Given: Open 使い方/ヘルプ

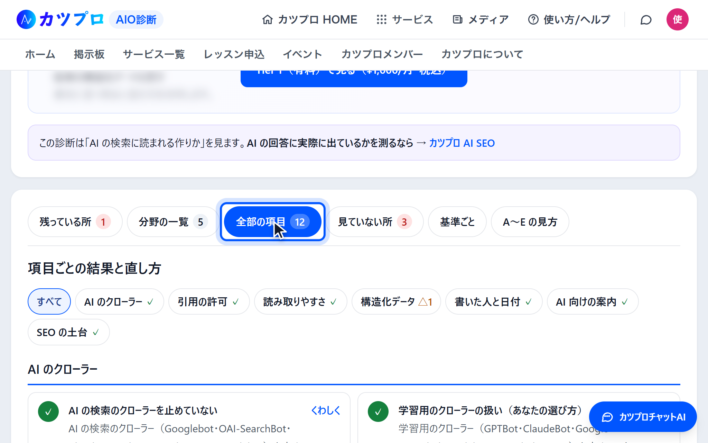Looking at the screenshot, I should (569, 19).
